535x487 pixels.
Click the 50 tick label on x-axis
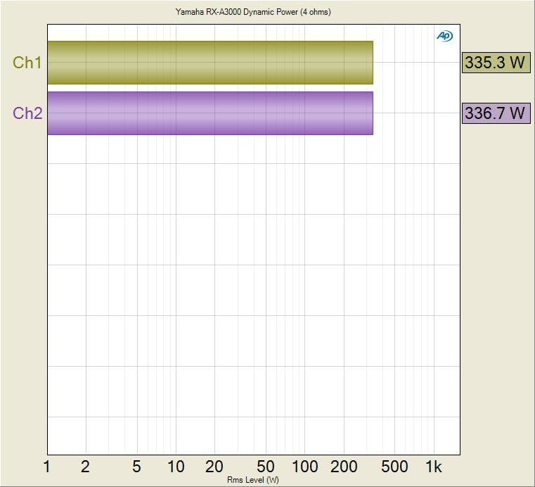266,467
